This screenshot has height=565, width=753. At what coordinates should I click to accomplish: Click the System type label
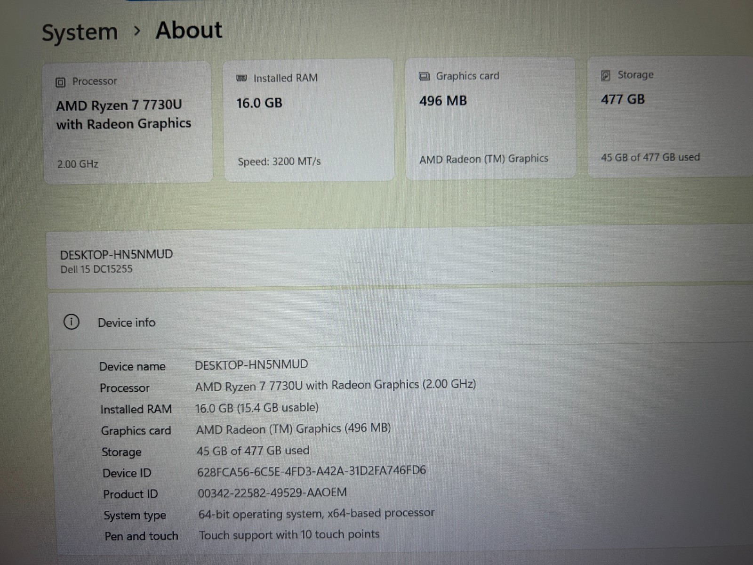click(135, 516)
